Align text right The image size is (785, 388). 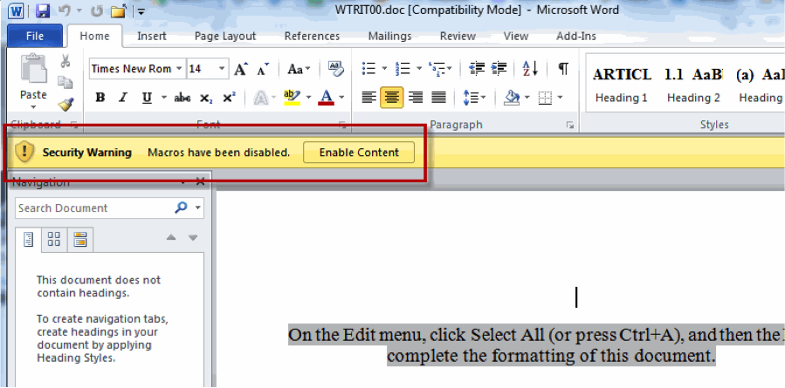point(415,98)
